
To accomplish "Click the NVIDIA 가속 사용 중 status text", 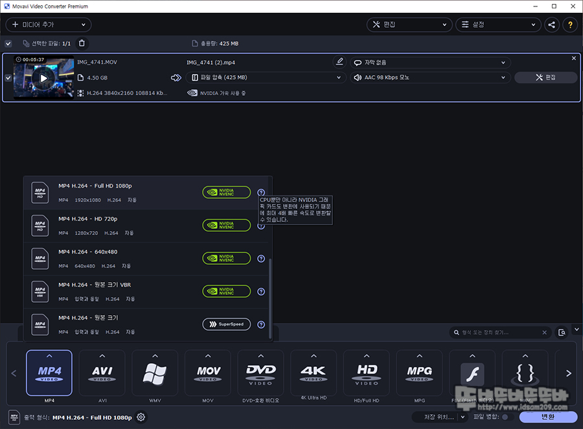I will [223, 93].
